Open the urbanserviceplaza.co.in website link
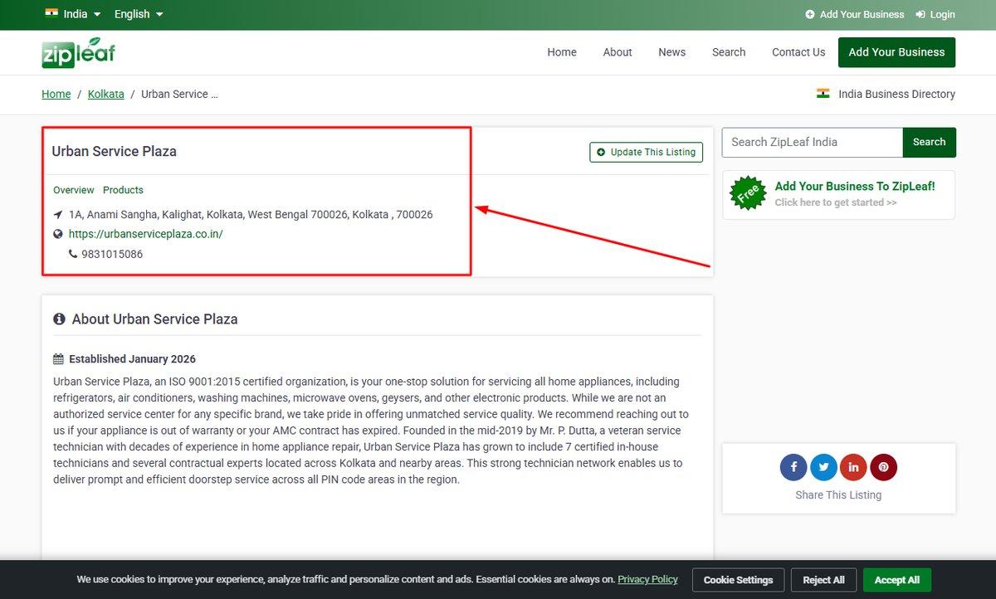 (x=146, y=234)
